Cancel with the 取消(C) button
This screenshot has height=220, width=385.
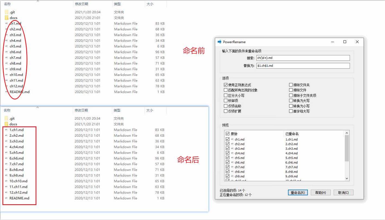tap(343, 193)
